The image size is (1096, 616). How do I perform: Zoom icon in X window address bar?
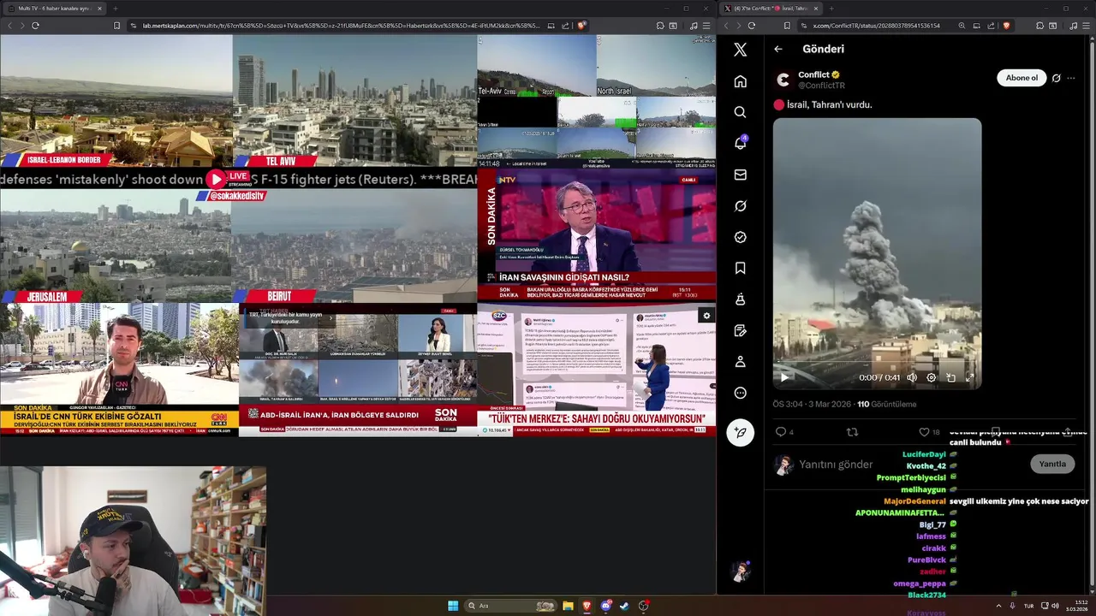click(962, 26)
